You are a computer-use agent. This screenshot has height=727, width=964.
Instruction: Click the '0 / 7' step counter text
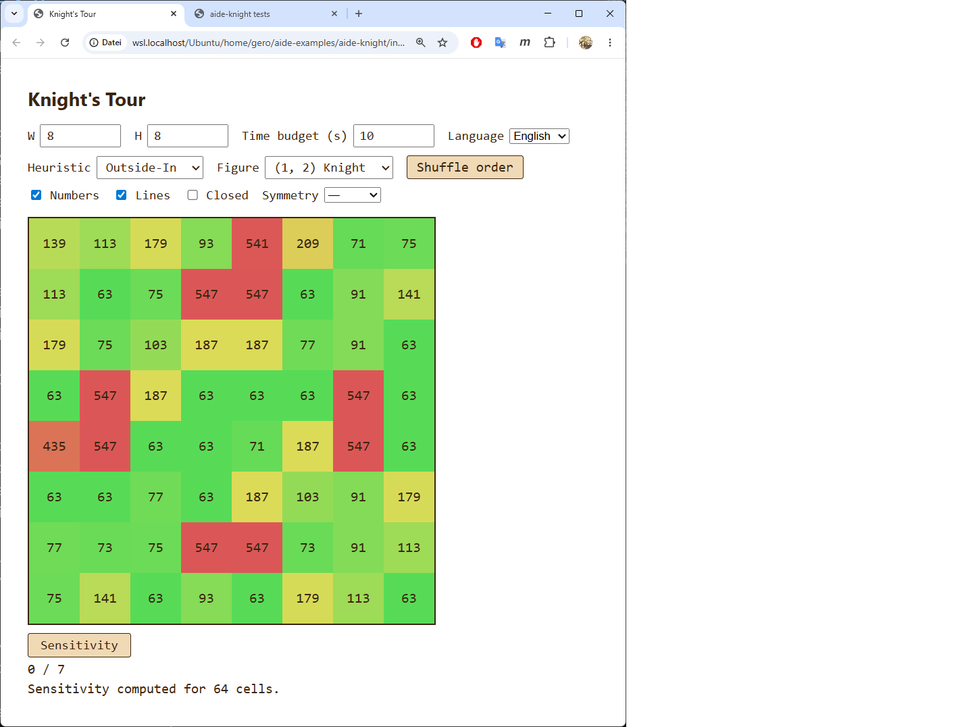tap(46, 669)
